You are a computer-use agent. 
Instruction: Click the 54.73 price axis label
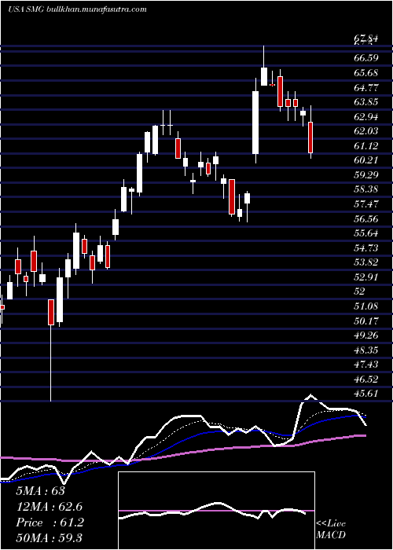366,247
